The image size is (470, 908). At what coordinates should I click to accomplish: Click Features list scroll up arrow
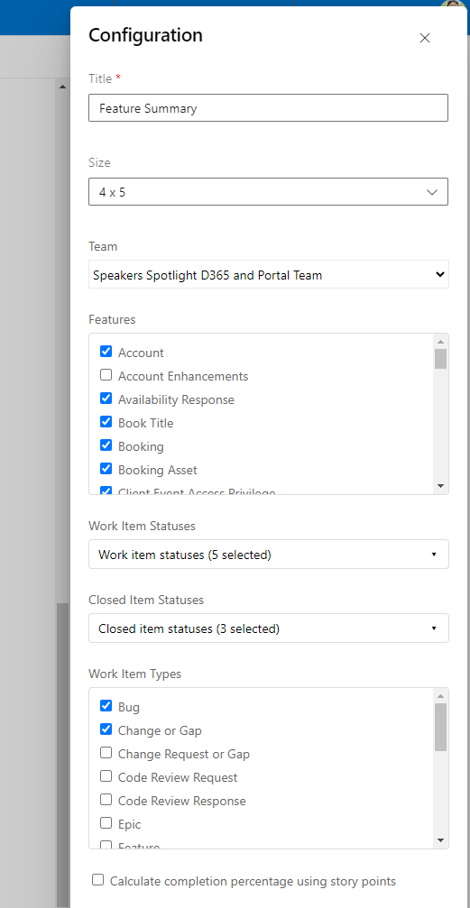tap(440, 341)
